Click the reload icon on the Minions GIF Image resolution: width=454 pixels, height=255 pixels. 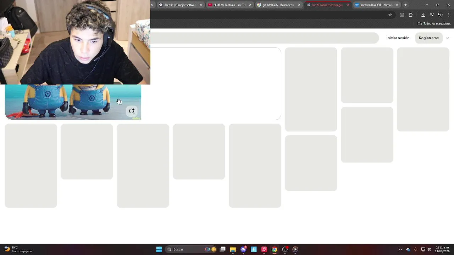point(132,111)
